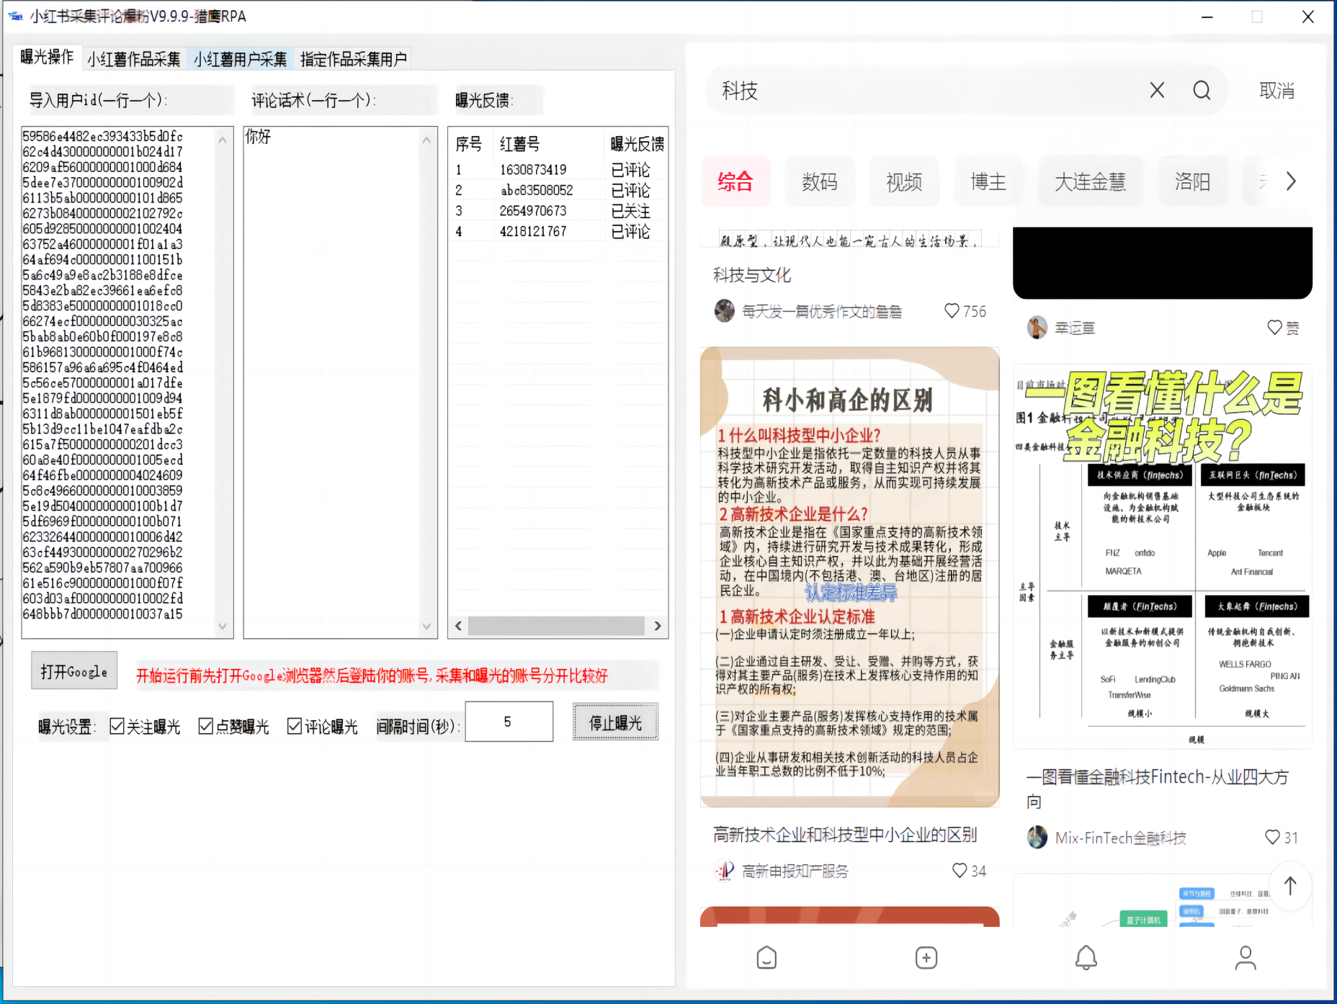Screen dimensions: 1337x1004
Task: Click the feedback table horizontal scrollbar thumb
Action: click(x=556, y=626)
